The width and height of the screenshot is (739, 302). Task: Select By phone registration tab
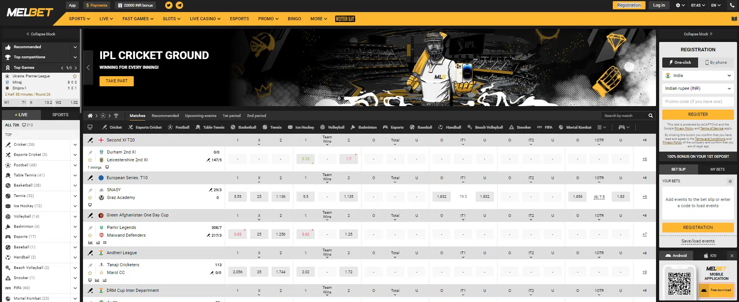click(x=716, y=62)
